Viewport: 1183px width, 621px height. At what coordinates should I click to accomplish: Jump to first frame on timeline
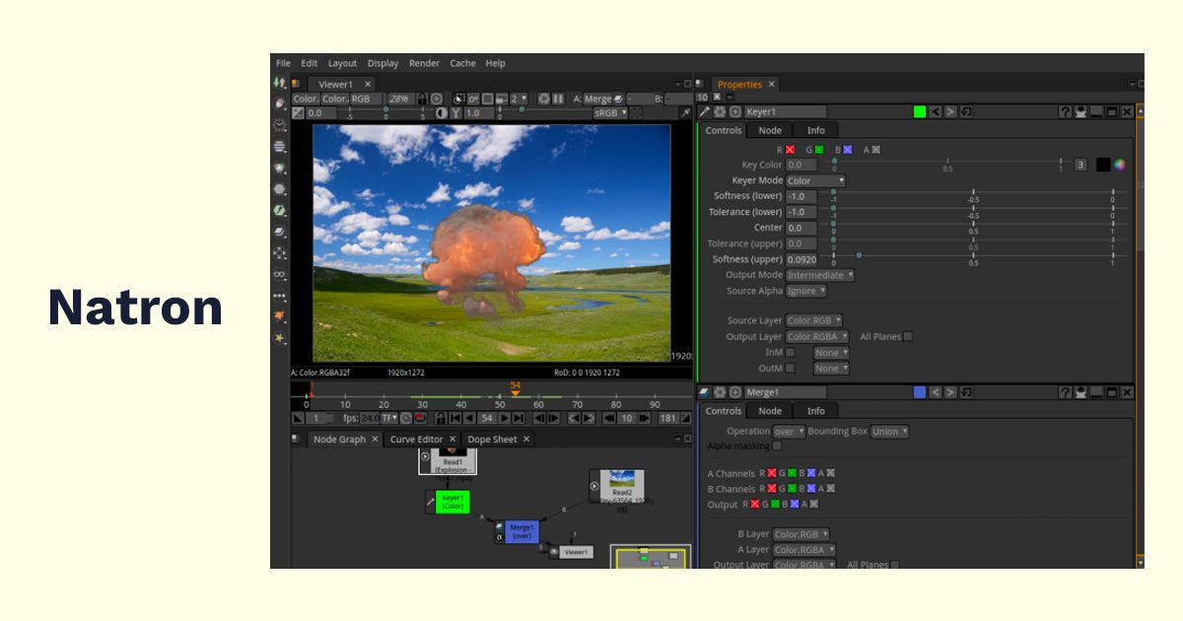coord(455,418)
